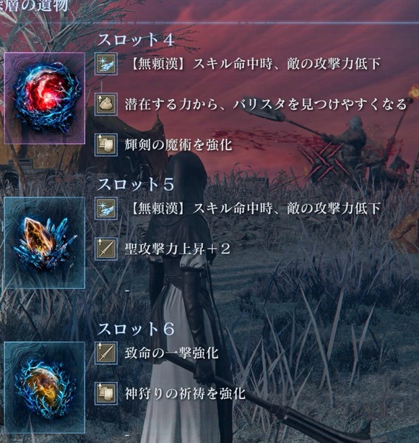Select the golden orb relic in Slot 6

click(x=45, y=387)
